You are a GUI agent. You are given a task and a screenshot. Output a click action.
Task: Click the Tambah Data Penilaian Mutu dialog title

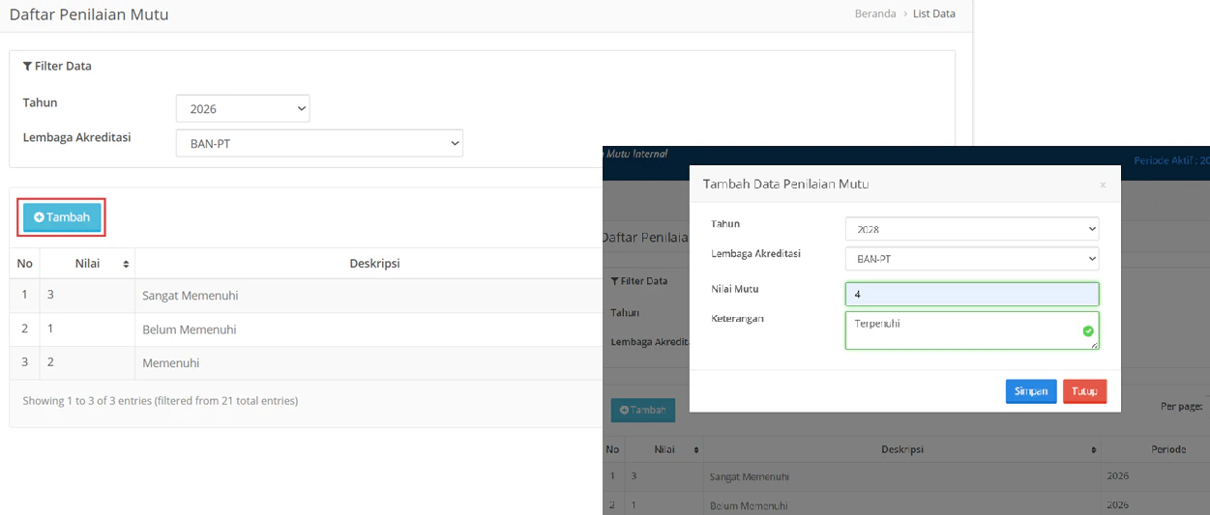(785, 184)
